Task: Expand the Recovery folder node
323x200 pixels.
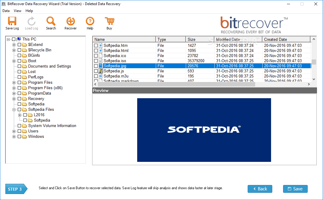Action: point(14,99)
